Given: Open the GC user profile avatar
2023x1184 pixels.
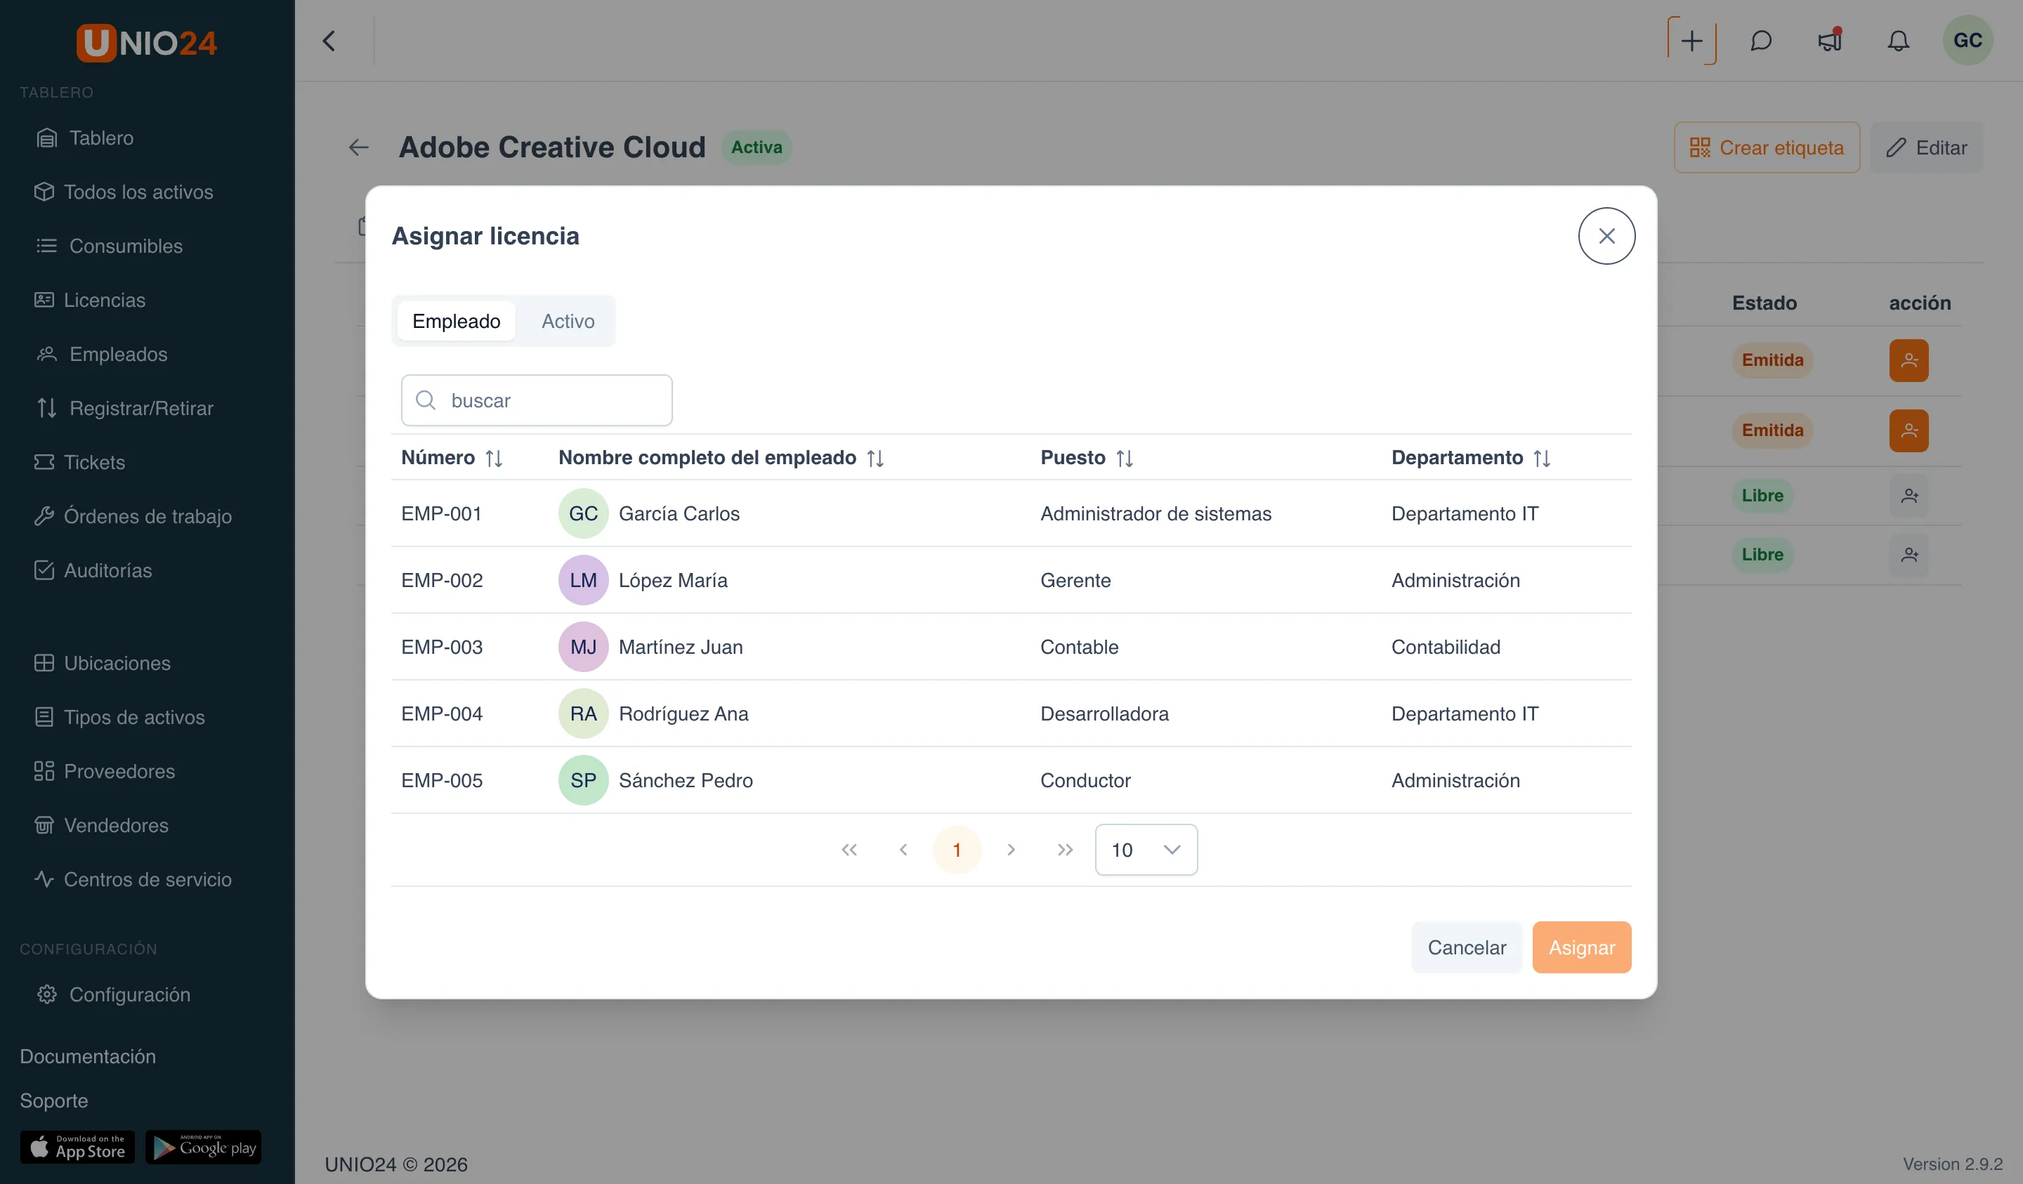Looking at the screenshot, I should click(x=1968, y=40).
